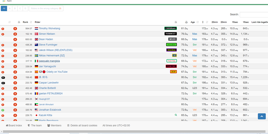Open Members list link
Screen dimensions: 268x134
coord(54,126)
